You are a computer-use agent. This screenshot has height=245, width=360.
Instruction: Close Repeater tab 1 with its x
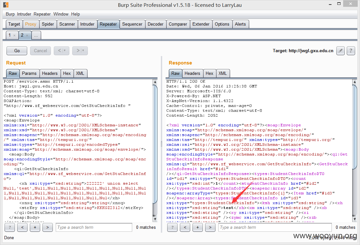(x=15, y=35)
